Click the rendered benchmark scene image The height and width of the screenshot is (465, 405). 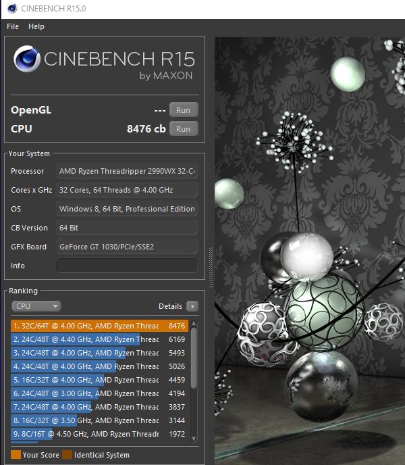click(x=310, y=251)
